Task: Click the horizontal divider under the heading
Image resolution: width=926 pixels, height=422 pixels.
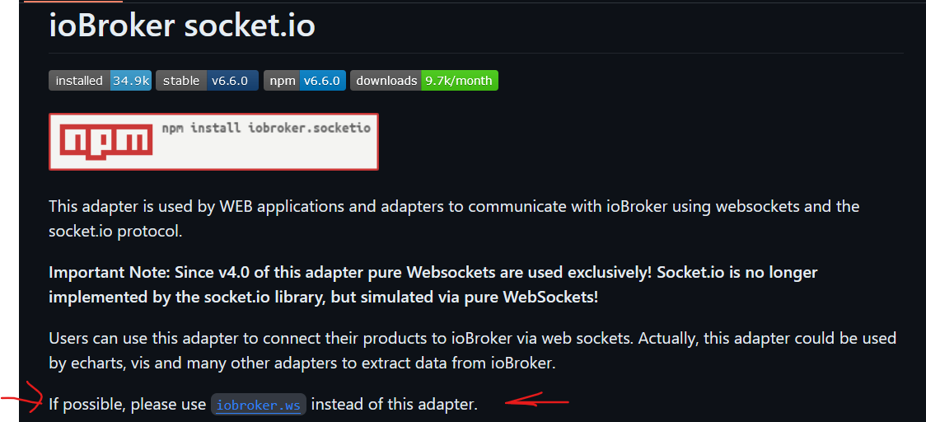Action: click(476, 54)
